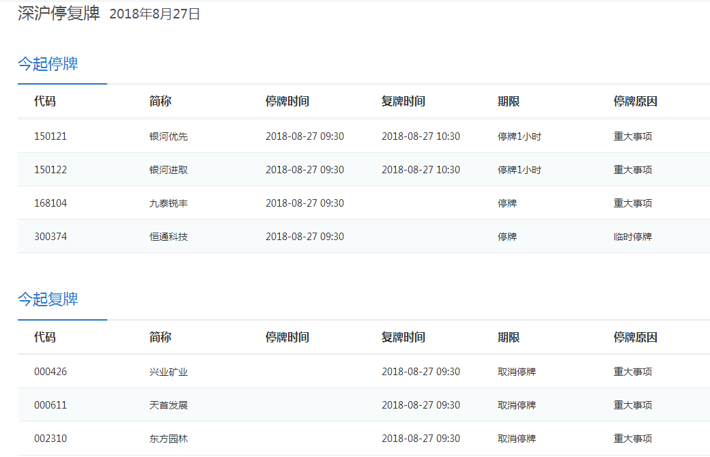This screenshot has width=710, height=457.
Task: Click 简称 header in 今起停牌 table
Action: [x=160, y=101]
